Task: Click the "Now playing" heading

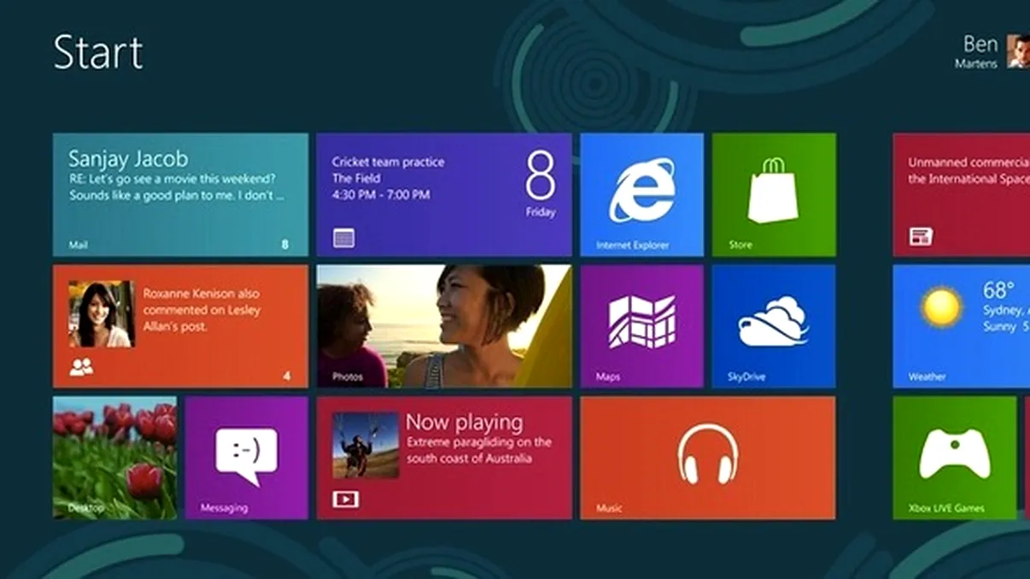Action: [464, 422]
